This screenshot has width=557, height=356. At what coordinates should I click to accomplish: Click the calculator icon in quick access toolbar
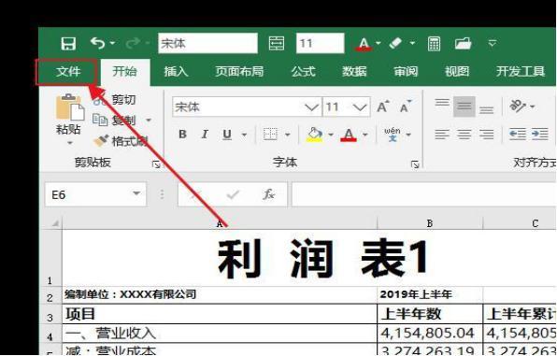click(434, 44)
